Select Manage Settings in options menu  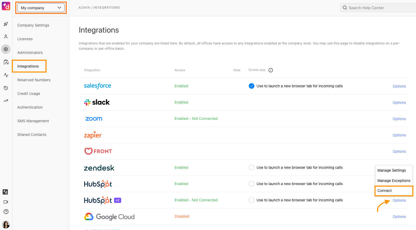pos(392,170)
